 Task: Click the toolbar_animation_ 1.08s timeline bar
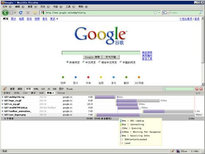point(168,111)
